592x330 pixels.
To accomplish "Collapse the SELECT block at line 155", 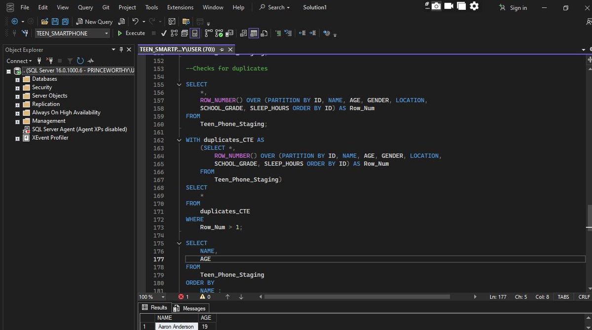I will click(180, 84).
